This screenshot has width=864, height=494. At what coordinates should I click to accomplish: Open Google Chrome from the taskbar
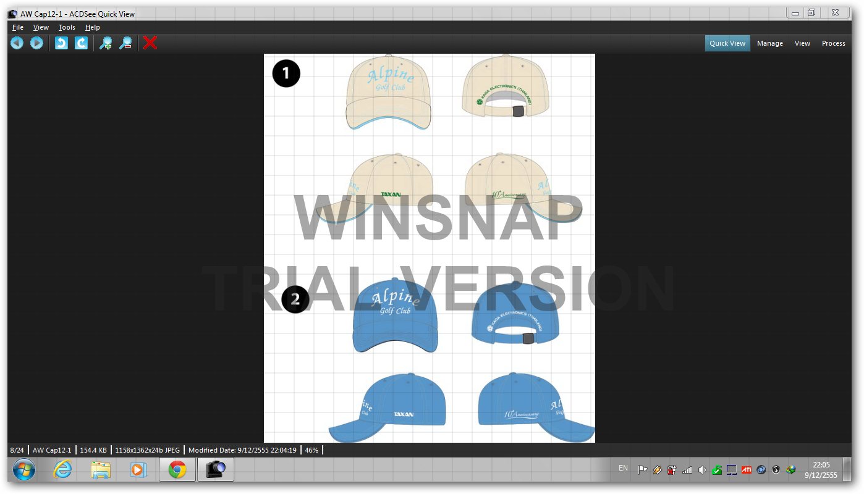click(x=177, y=470)
